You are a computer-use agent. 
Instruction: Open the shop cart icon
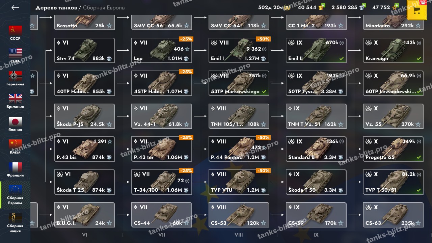(416, 10)
